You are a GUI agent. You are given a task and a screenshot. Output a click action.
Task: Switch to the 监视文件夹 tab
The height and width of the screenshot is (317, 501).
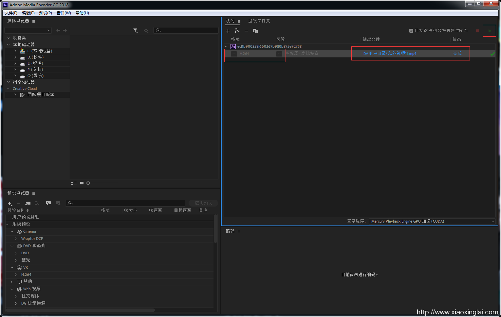(259, 21)
